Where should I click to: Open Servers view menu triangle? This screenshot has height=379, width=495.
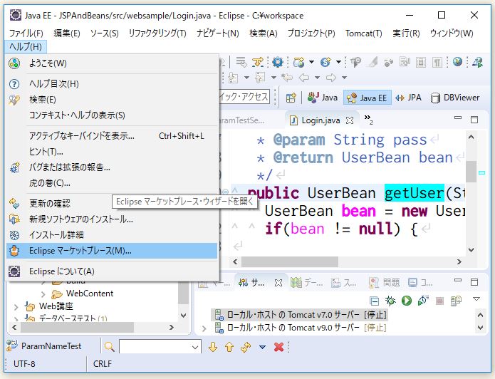tap(476, 299)
